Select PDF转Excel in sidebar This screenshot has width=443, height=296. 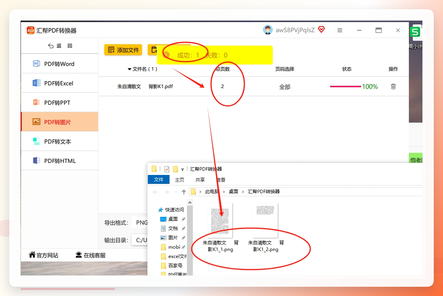tap(60, 83)
